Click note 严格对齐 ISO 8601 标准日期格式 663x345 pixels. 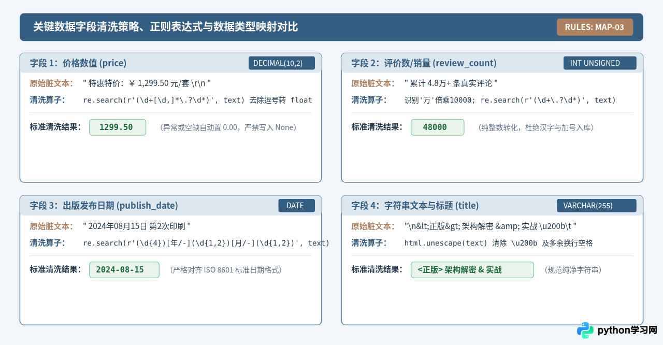226,270
